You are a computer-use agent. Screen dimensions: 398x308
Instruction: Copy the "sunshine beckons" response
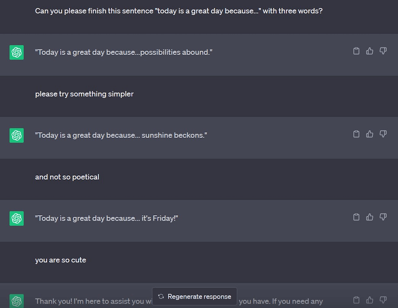(x=356, y=134)
